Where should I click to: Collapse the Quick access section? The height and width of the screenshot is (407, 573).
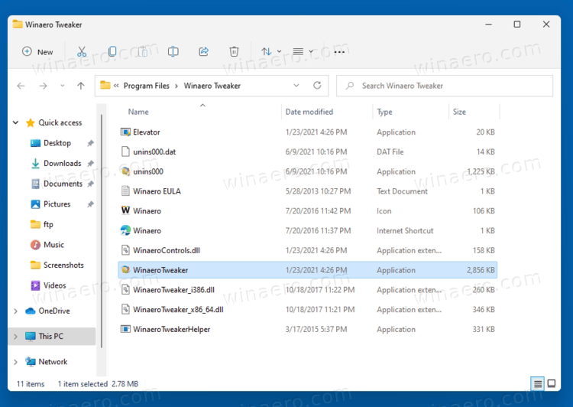[15, 122]
